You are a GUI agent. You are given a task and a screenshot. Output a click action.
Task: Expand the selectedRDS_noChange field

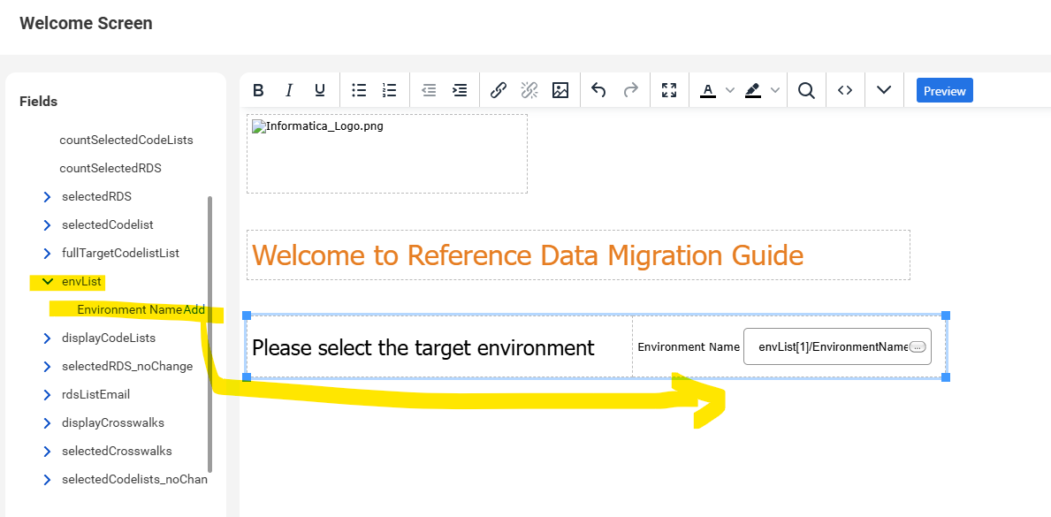pyautogui.click(x=47, y=367)
